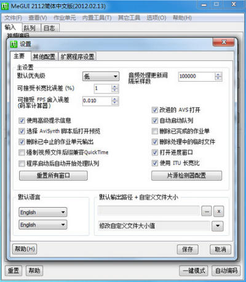The image size is (246, 282).
Task: Enable 强制视频文件后缀兼容QuickTime checkbox
Action: tap(22, 152)
